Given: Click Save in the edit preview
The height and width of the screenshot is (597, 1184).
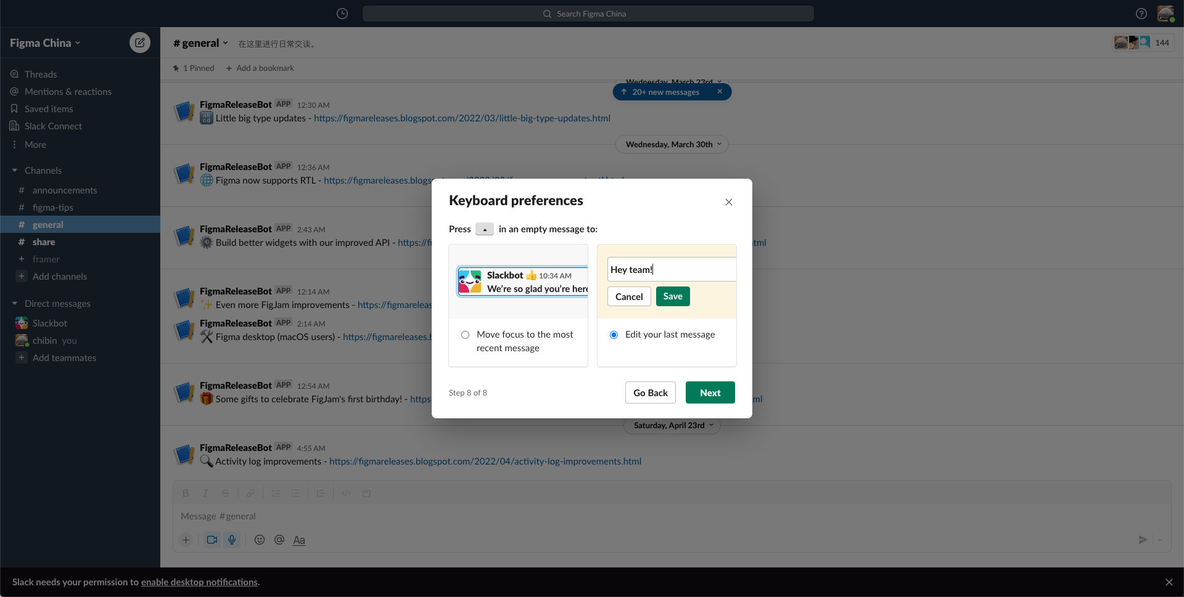Looking at the screenshot, I should [x=673, y=296].
